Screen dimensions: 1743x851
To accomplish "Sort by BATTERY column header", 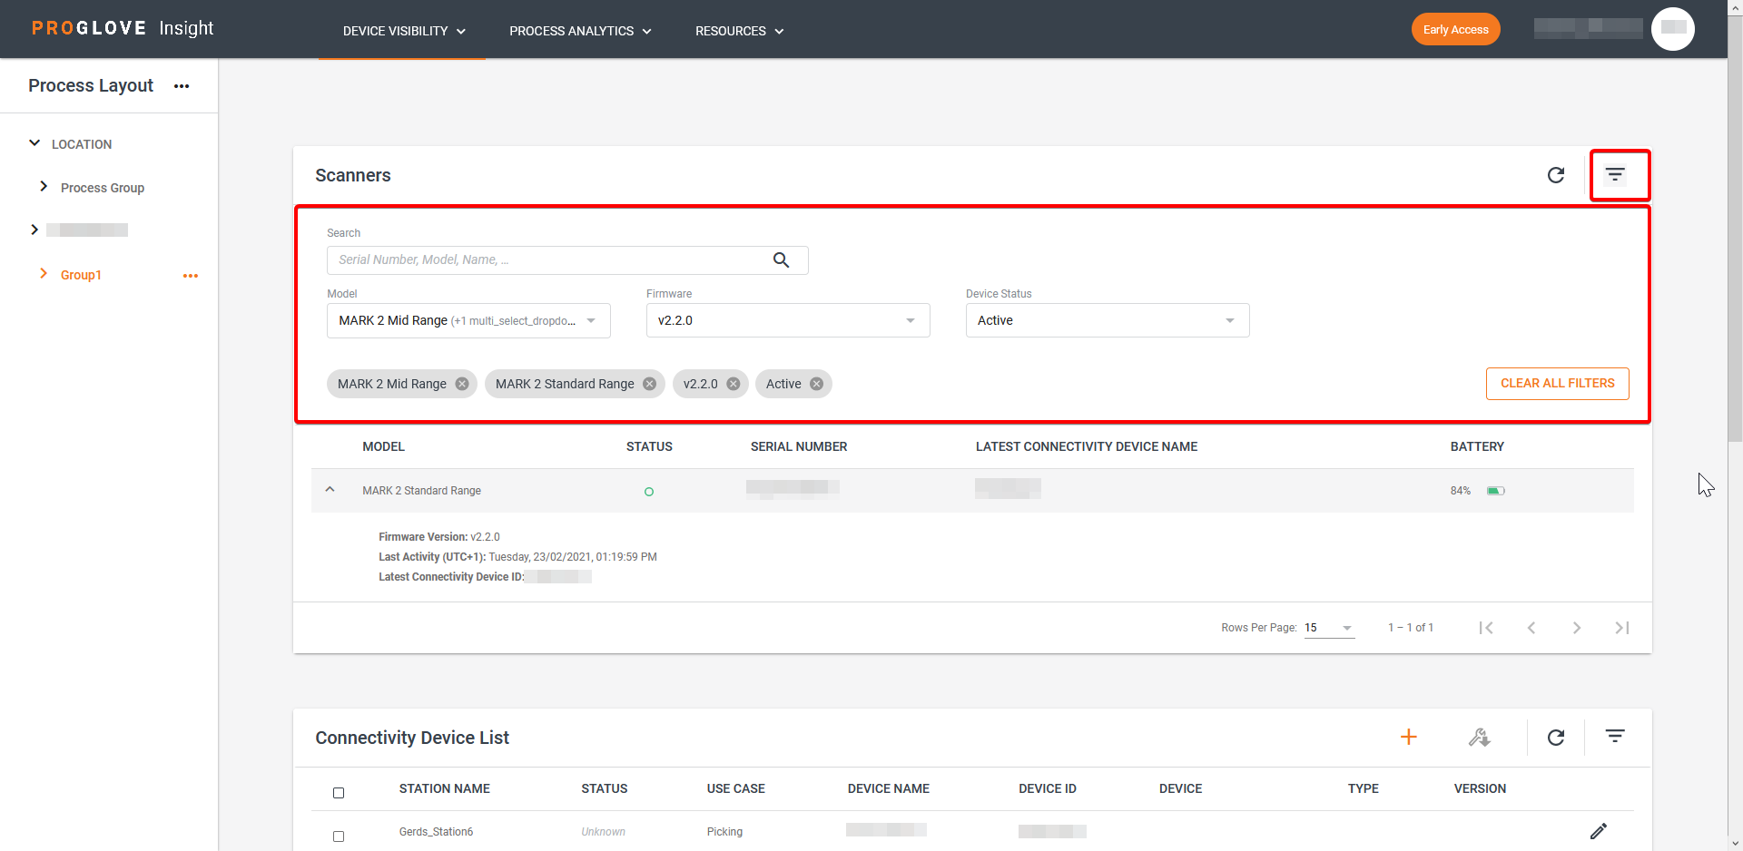I will point(1477,446).
